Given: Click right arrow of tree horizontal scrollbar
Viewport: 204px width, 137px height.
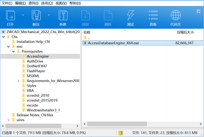Looking at the screenshot, I should pyautogui.click(x=78, y=126).
